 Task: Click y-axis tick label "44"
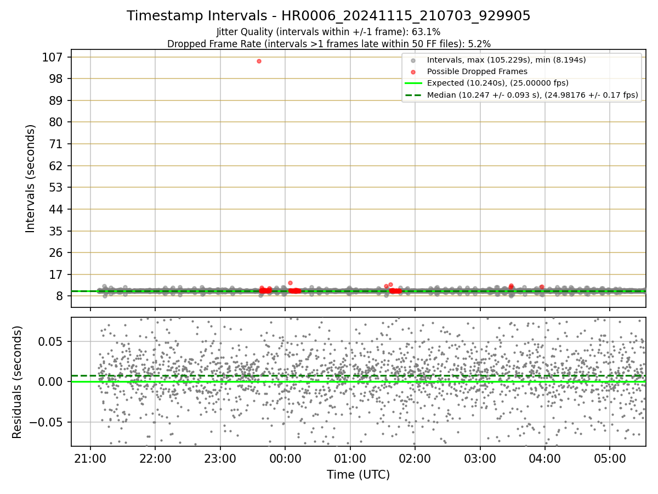[56, 209]
